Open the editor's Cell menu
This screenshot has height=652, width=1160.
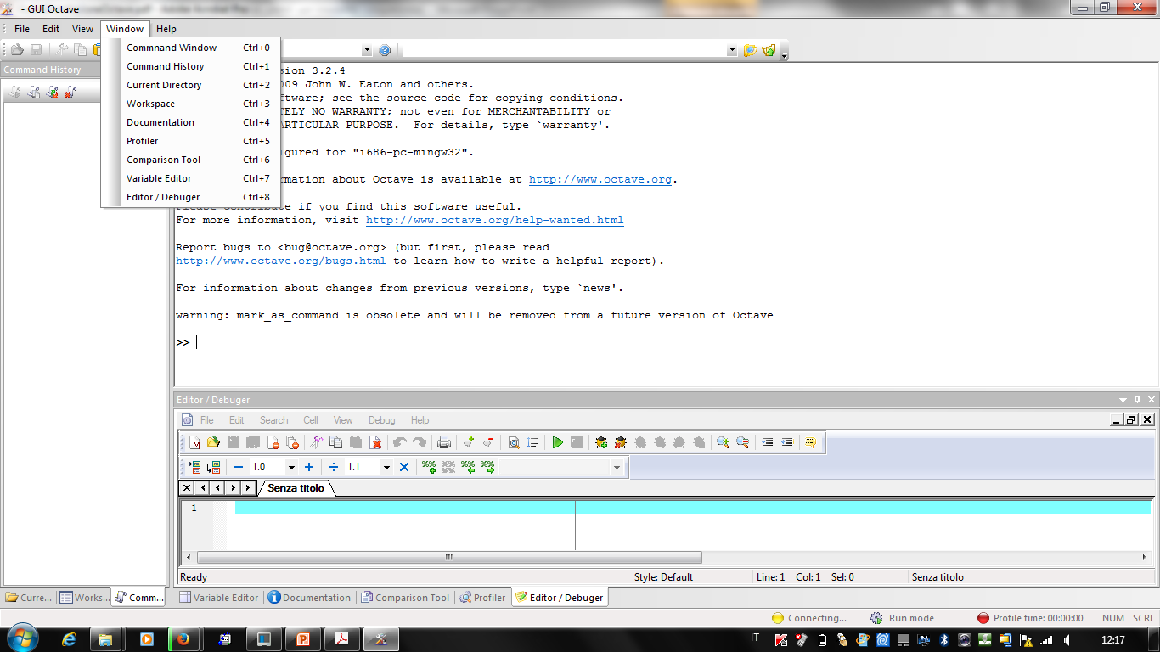[311, 420]
